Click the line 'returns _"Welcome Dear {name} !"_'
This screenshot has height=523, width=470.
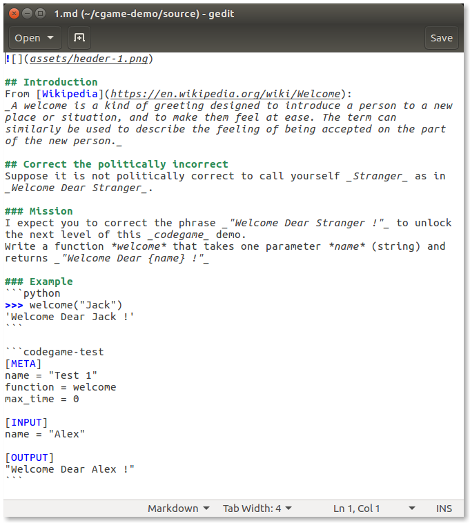coord(107,258)
